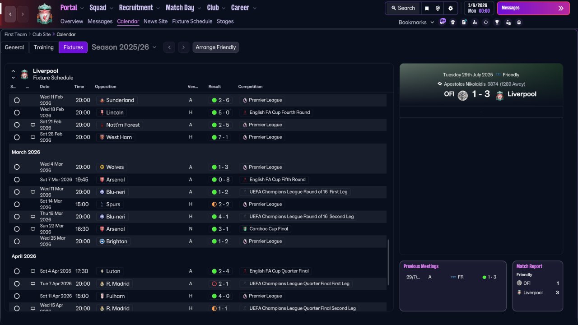This screenshot has width=578, height=325.
Task: Select the radio circle for Fulham fixture
Action: click(17, 296)
